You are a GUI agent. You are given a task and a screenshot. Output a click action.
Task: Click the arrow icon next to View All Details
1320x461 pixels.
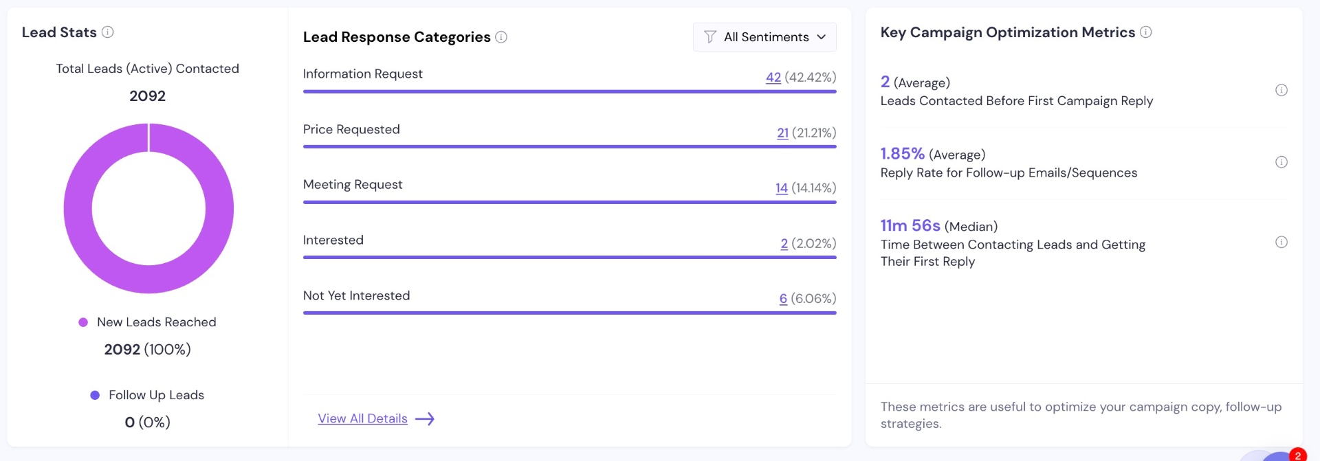point(425,419)
